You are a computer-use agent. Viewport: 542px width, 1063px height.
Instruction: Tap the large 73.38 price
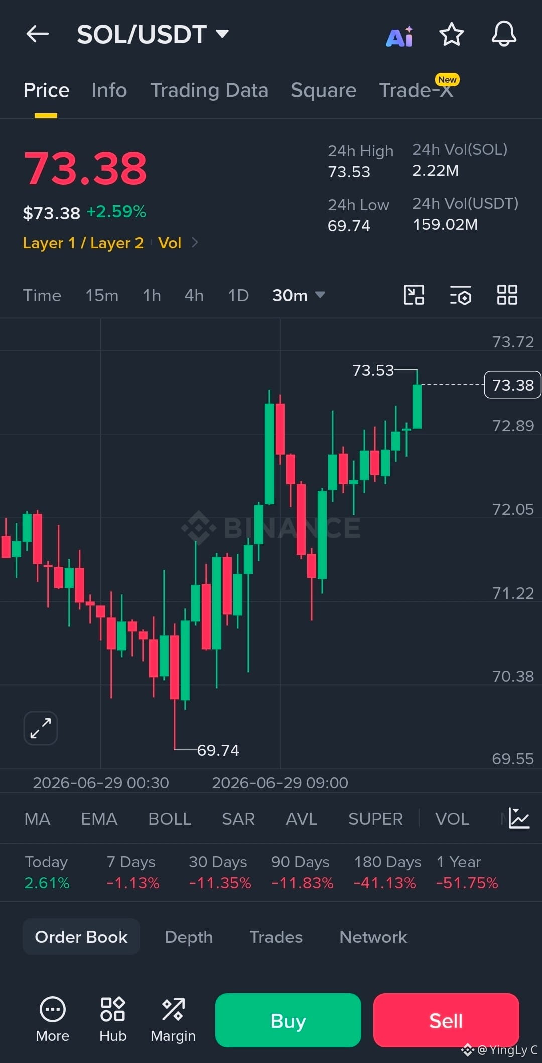(85, 168)
